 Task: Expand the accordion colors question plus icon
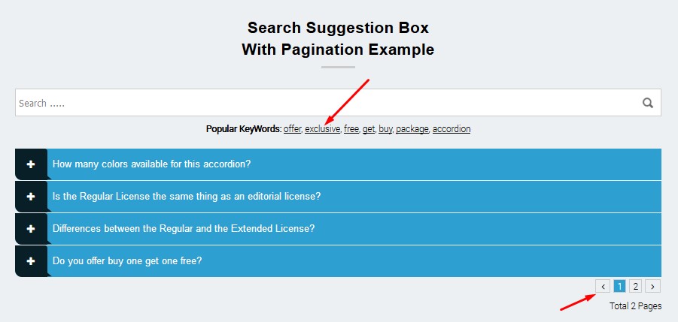[31, 164]
